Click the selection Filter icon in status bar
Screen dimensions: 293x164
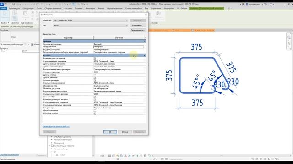(277, 159)
